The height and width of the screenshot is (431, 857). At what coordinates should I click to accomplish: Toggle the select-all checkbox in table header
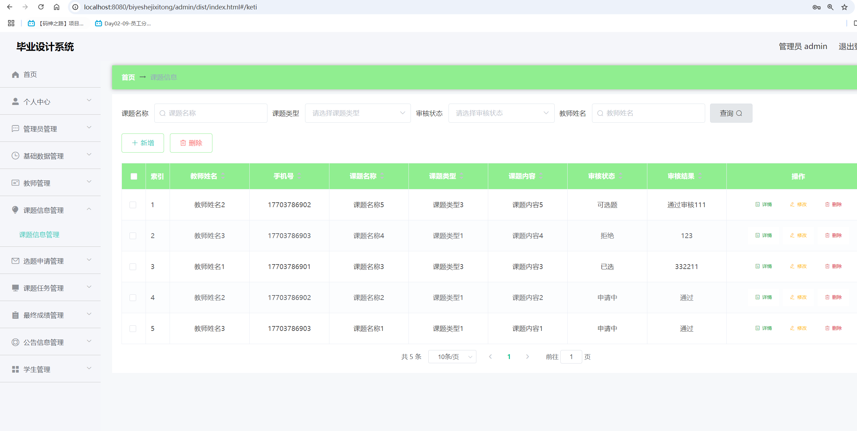(134, 176)
